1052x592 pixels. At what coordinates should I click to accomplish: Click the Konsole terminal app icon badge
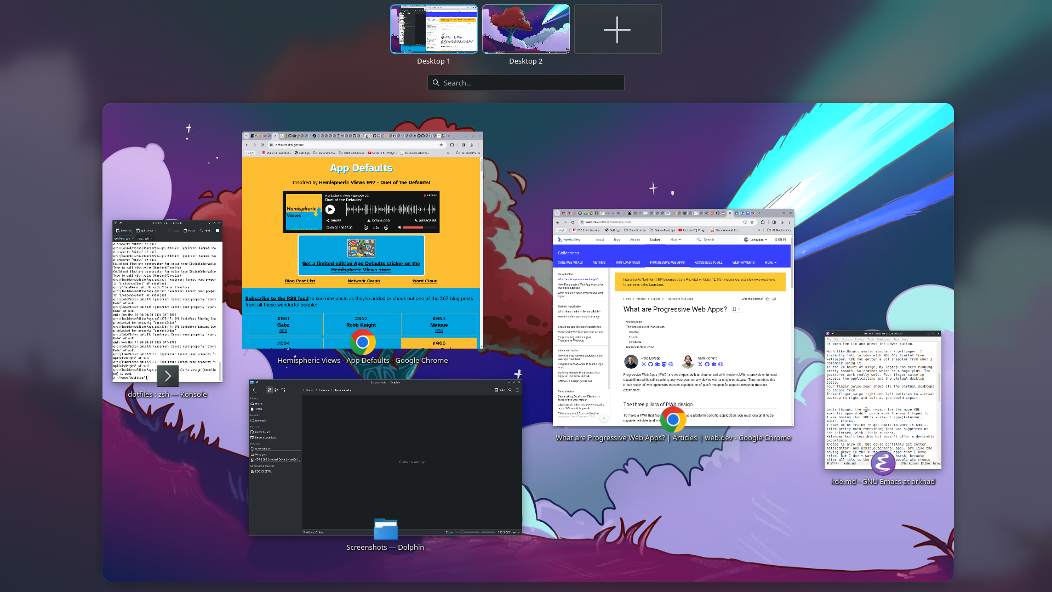tap(168, 377)
